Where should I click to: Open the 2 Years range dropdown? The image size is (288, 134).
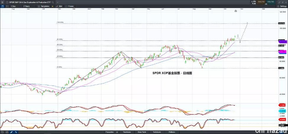point(29,6)
